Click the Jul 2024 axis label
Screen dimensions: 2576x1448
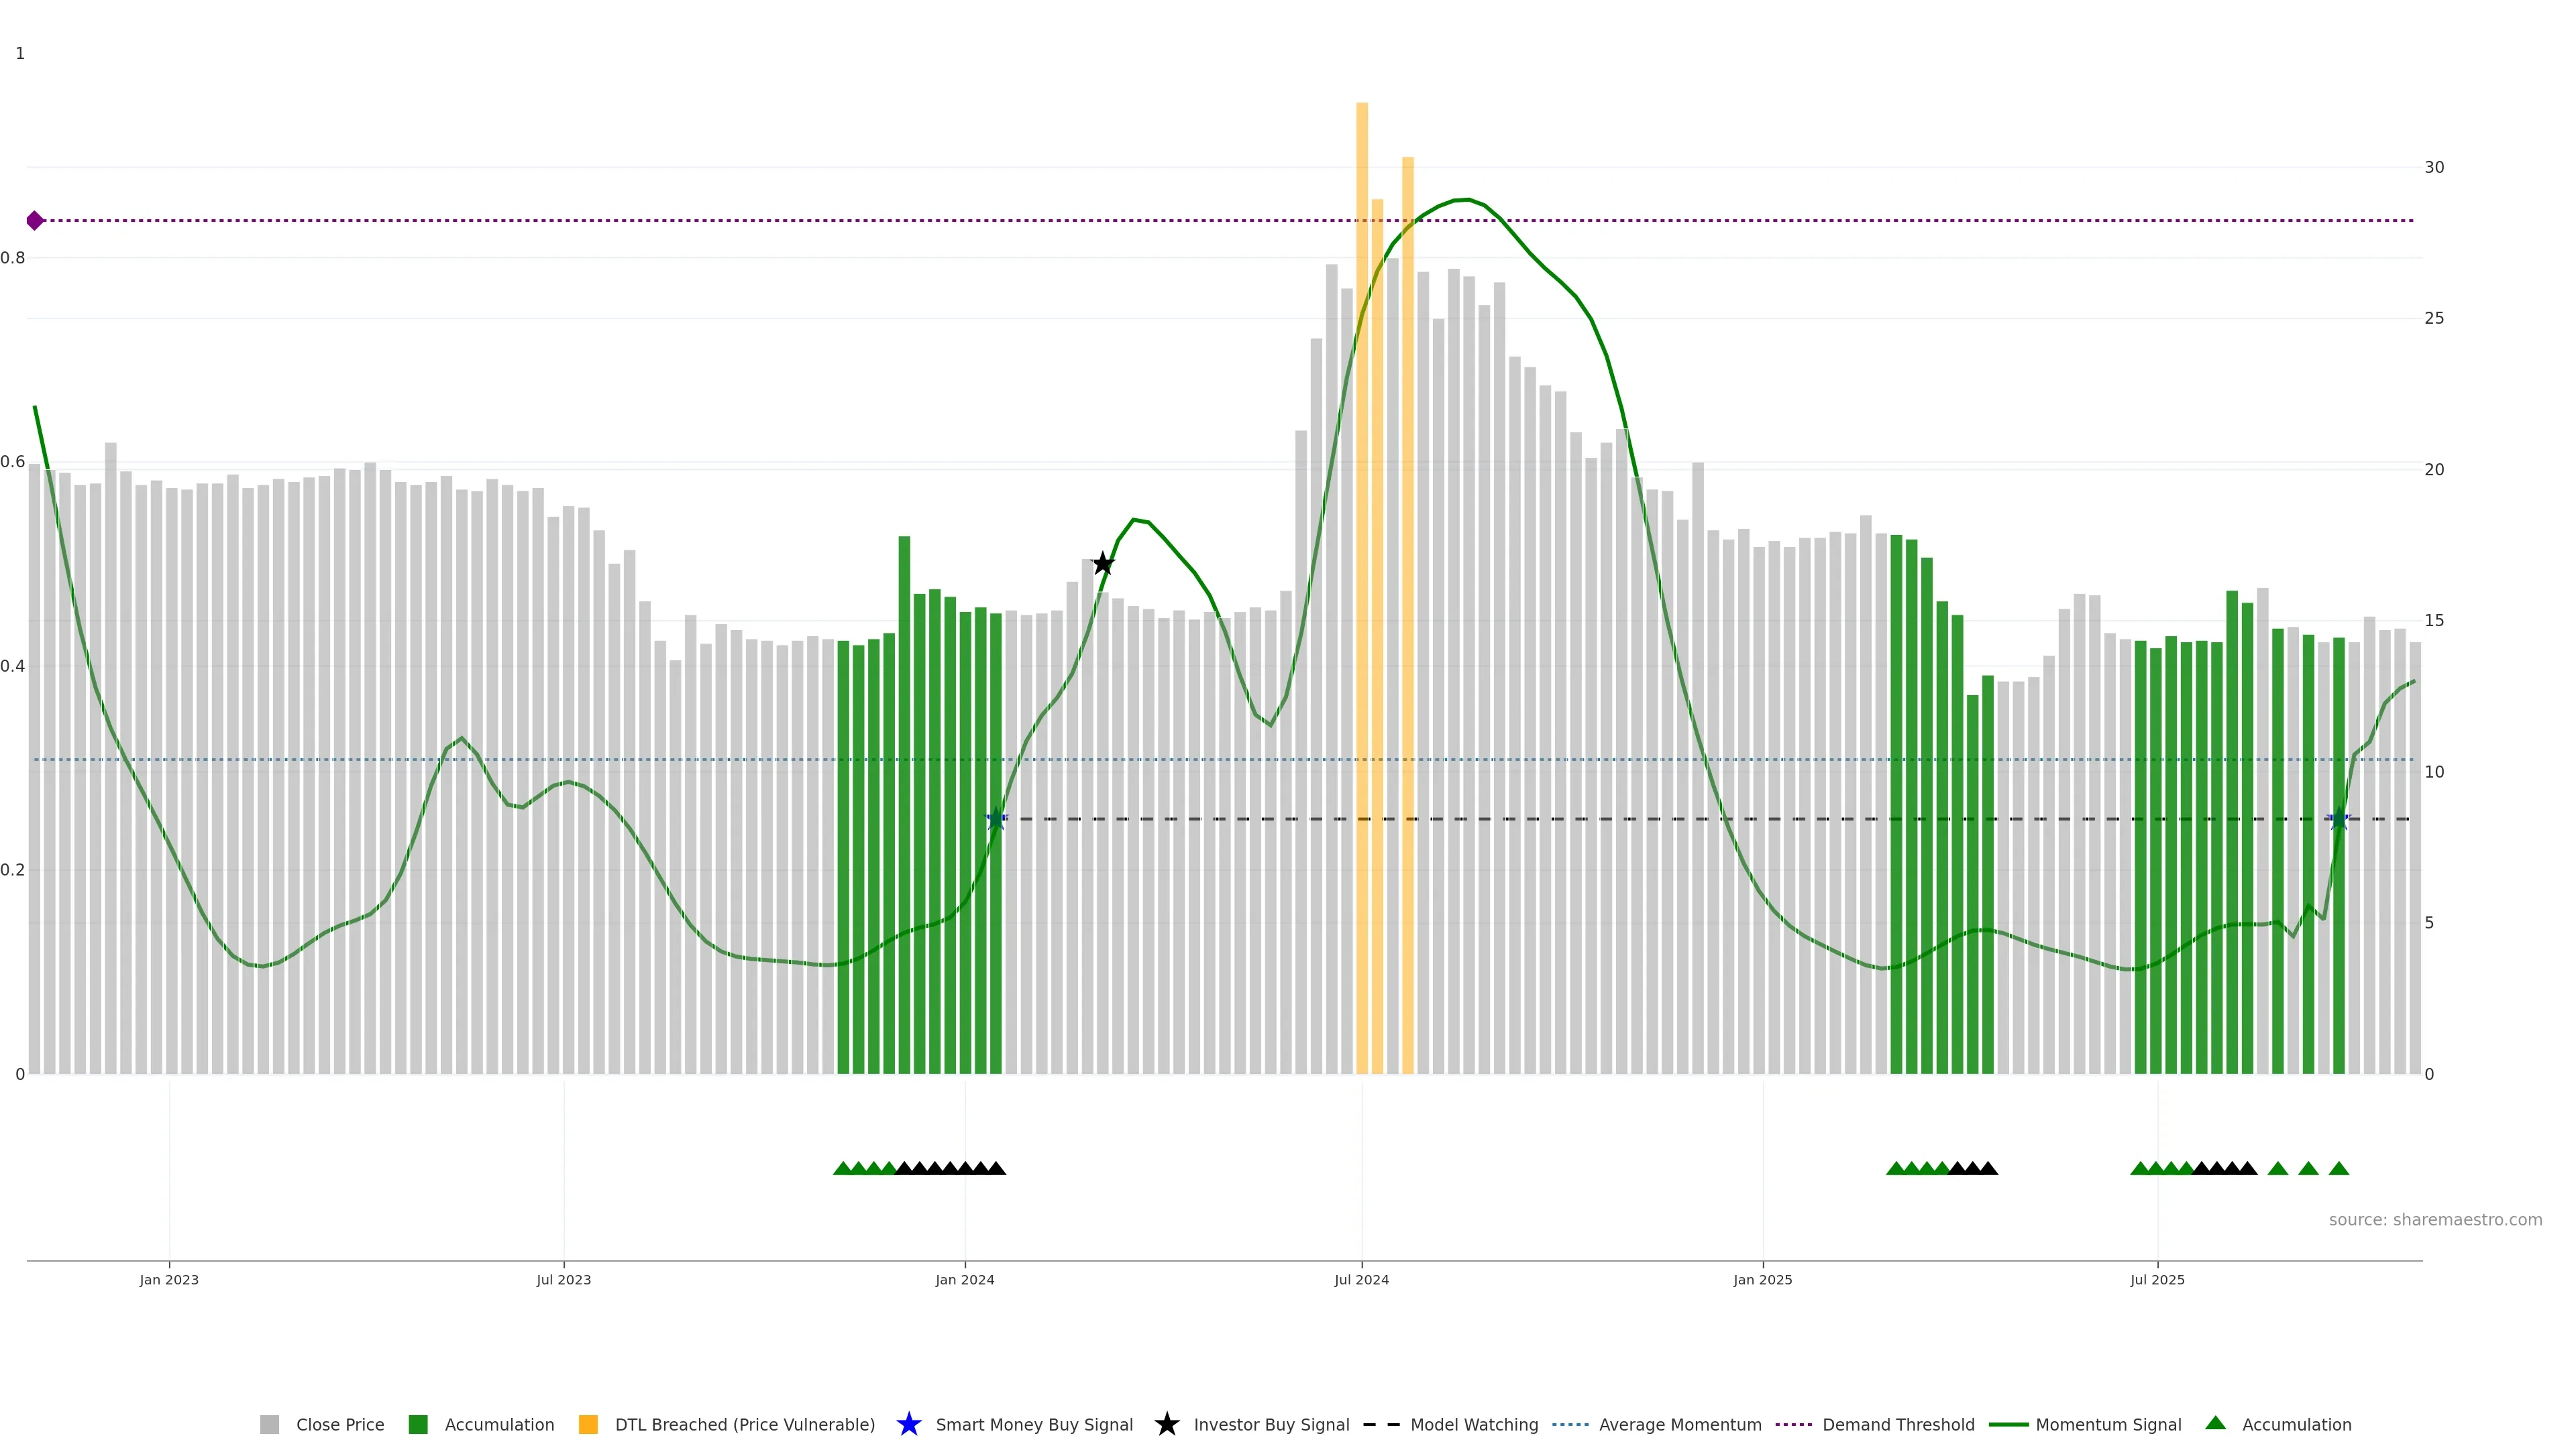point(1361,1279)
